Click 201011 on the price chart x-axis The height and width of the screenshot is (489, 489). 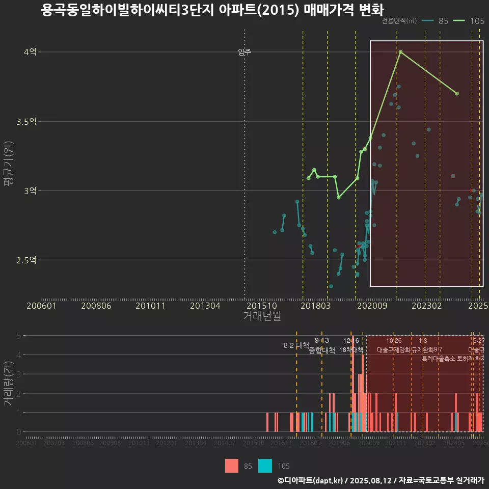(x=150, y=306)
